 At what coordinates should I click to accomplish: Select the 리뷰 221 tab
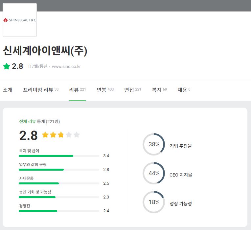[x=78, y=90]
